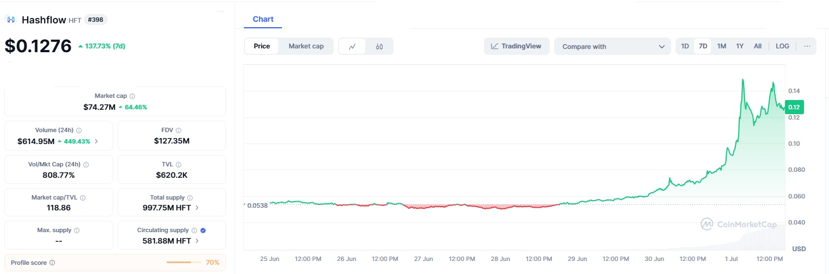Open the Compare with dropdown
This screenshot has width=829, height=274.
tap(612, 47)
